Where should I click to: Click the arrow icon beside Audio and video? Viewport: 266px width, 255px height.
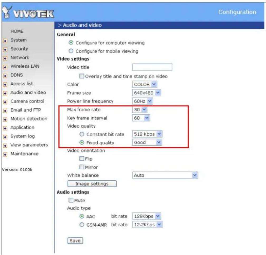click(5, 93)
